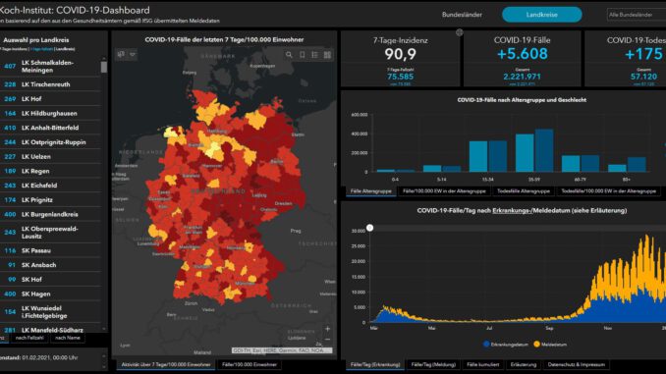Choose LK Hof from the list

(50, 99)
